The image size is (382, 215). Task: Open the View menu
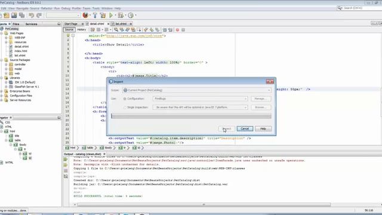pos(11,8)
